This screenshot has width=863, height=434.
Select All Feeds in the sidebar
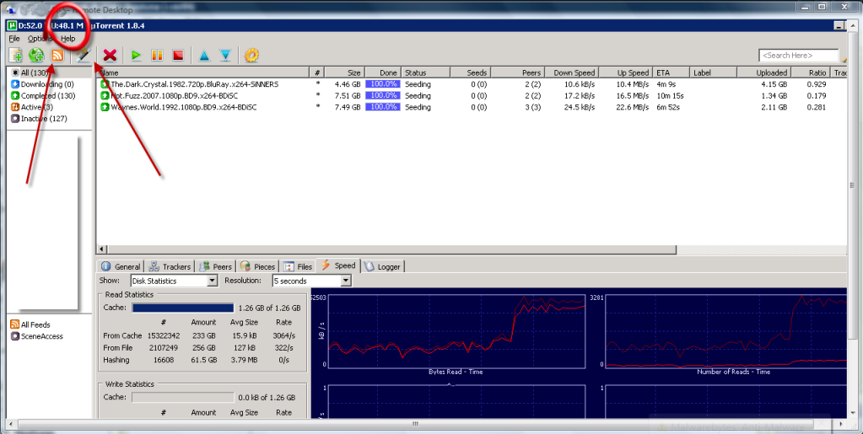tap(30, 324)
